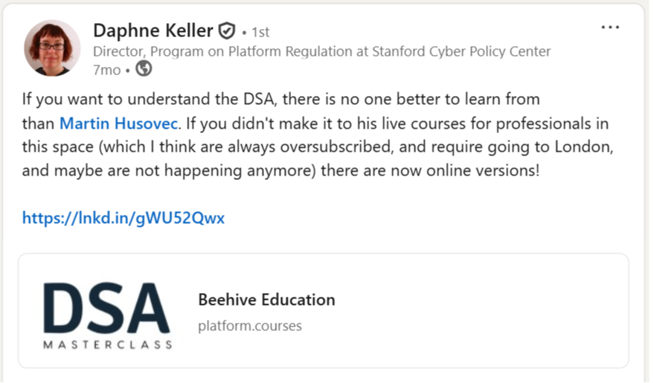The image size is (654, 383).
Task: Open the lnkd.in/gWU52Qwx shortened link
Action: tap(123, 218)
